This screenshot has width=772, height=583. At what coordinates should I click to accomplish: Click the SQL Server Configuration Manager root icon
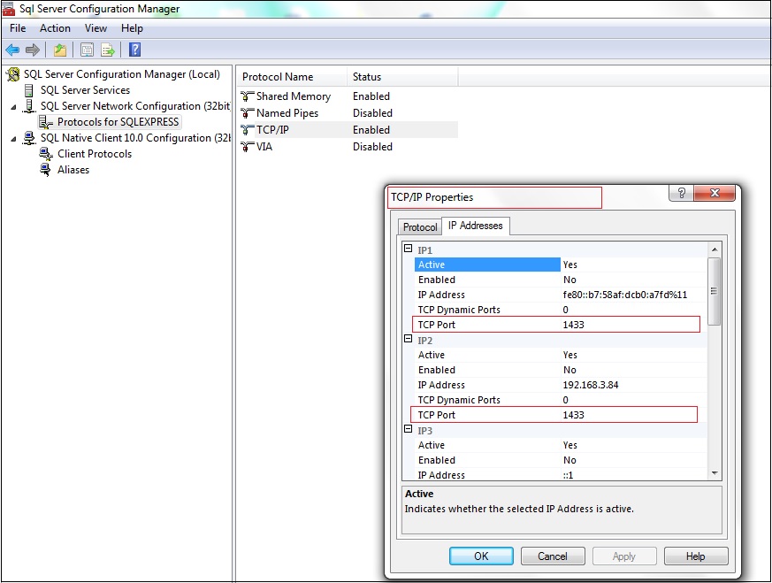click(13, 74)
